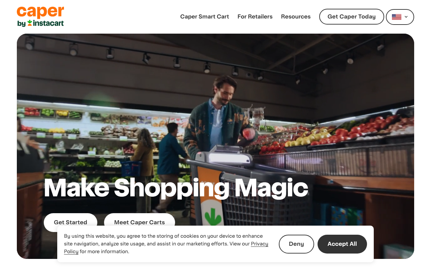Expand the country selector chevron
The height and width of the screenshot is (269, 431).
pos(406,17)
